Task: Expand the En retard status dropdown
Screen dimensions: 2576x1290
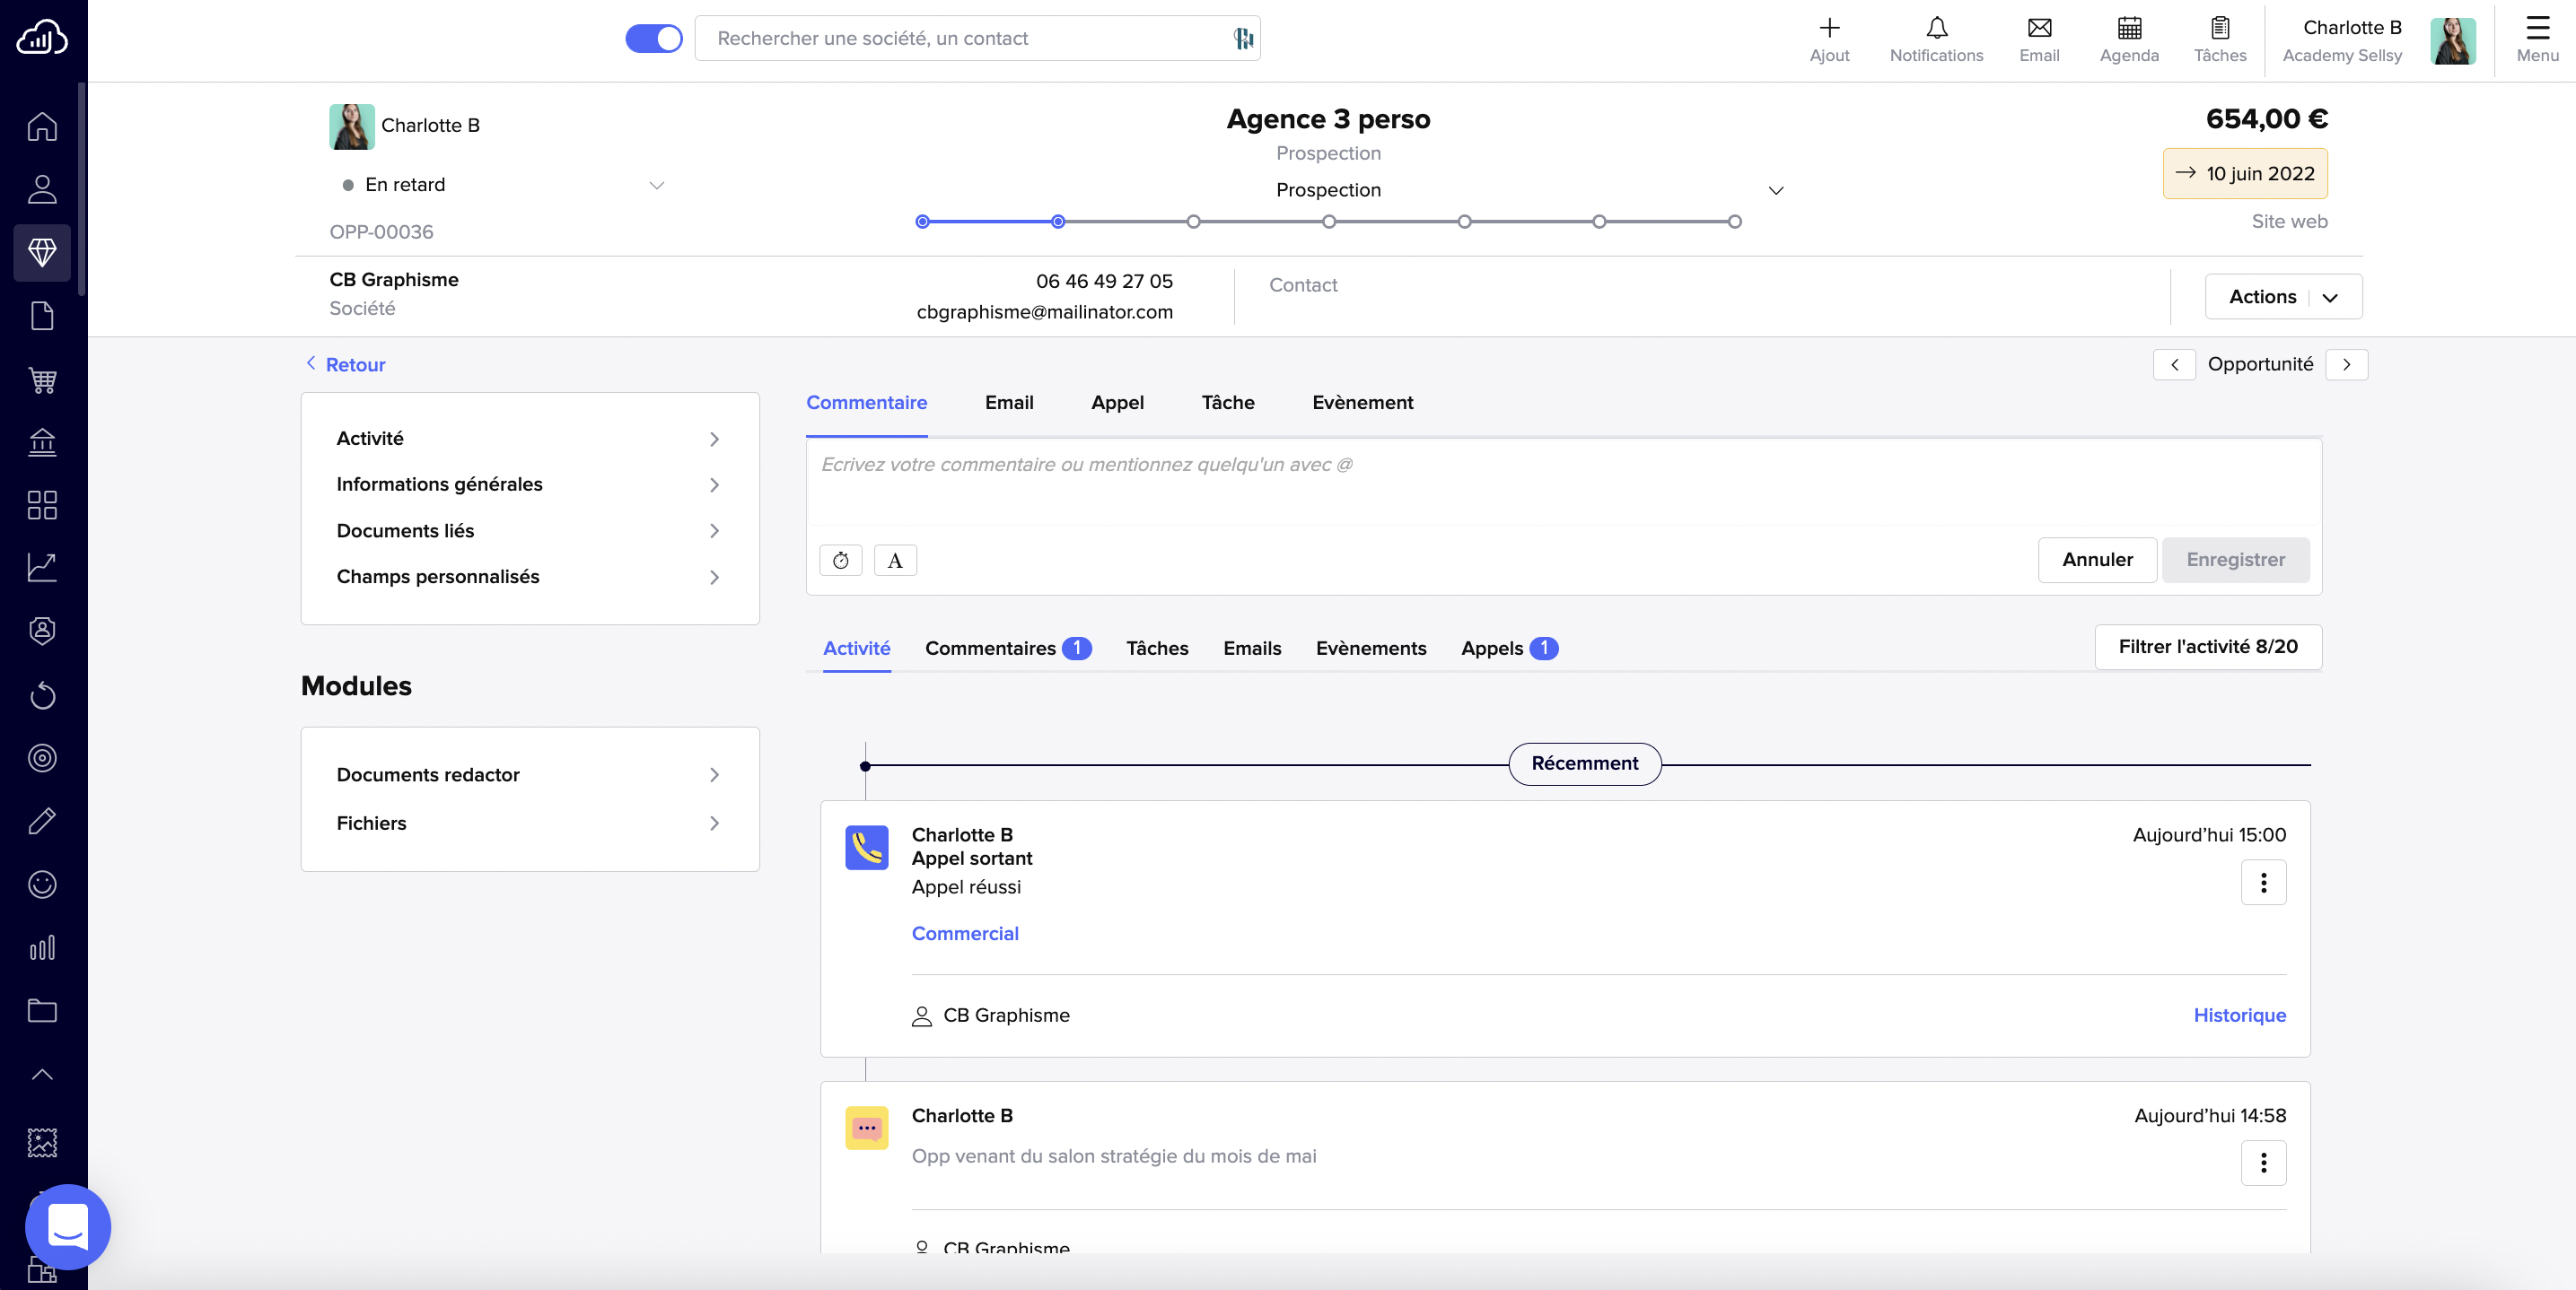Action: 656,185
